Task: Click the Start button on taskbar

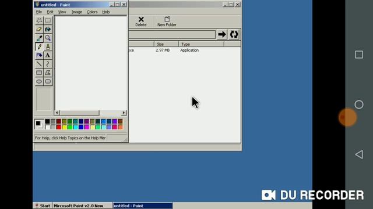Action: [43, 206]
